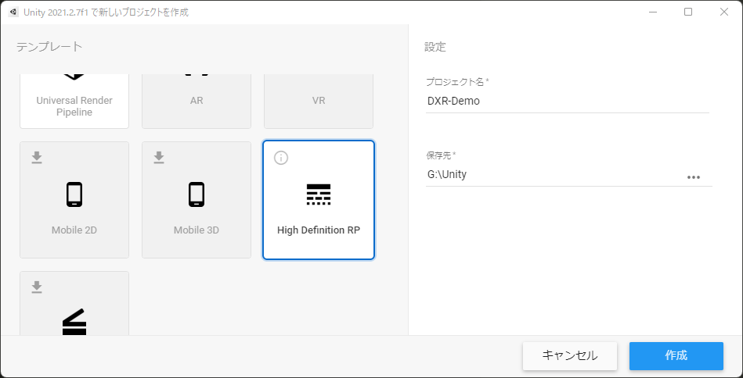Open info icon on High Definition RP
This screenshot has height=378, width=743.
[281, 158]
